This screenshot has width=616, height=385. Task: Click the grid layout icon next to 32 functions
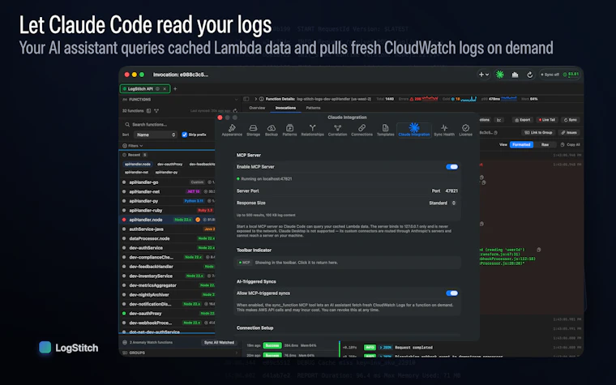148,111
